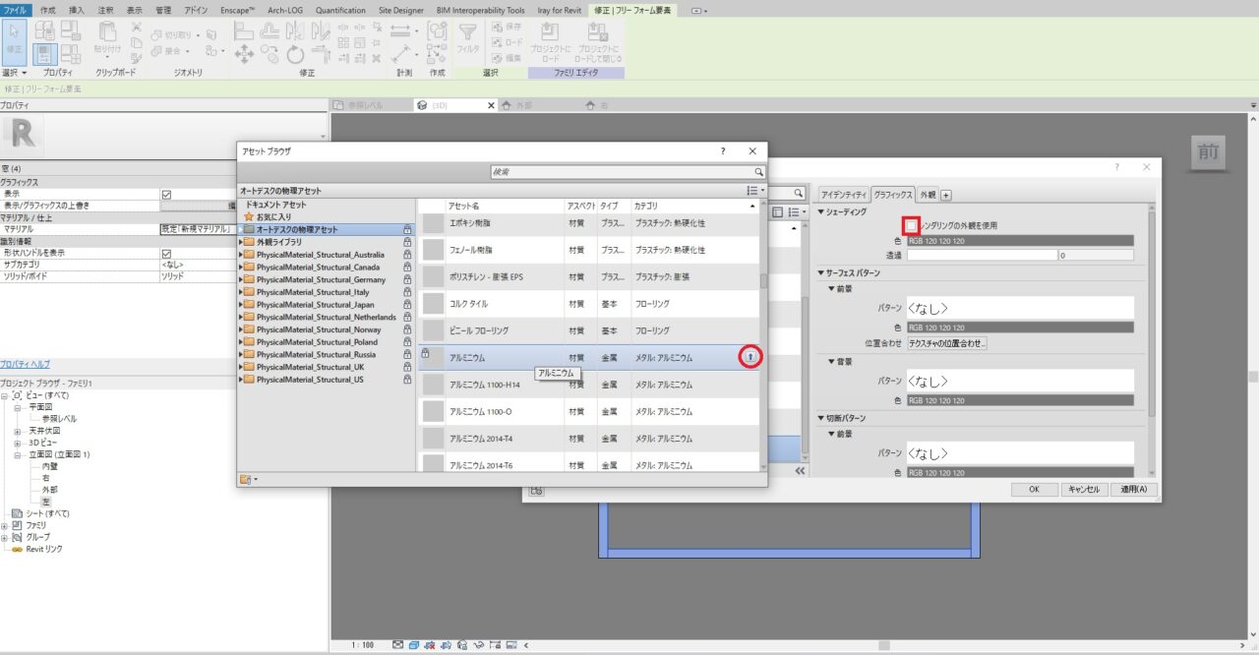The height and width of the screenshot is (655, 1259).
Task: Toggle the 表示 (Visible) checkbox in Properties
Action: 166,194
